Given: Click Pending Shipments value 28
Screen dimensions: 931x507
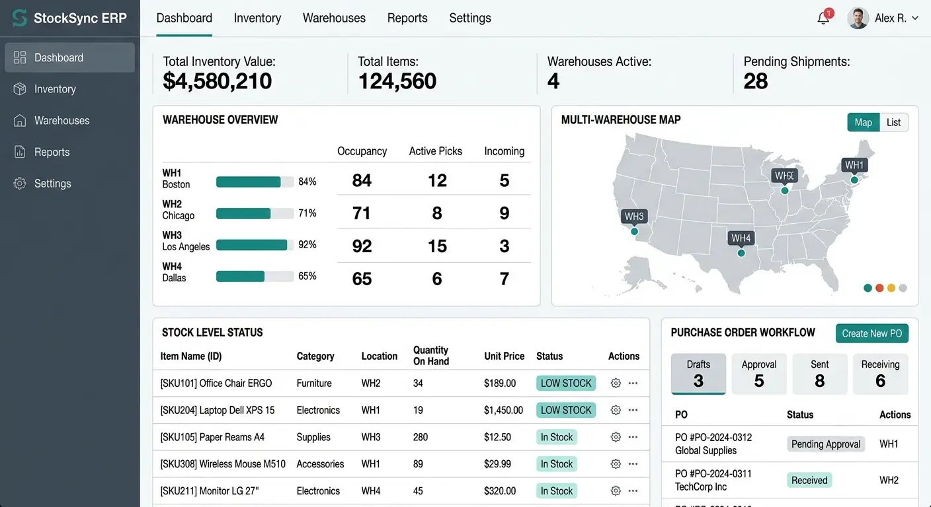Looking at the screenshot, I should (756, 81).
